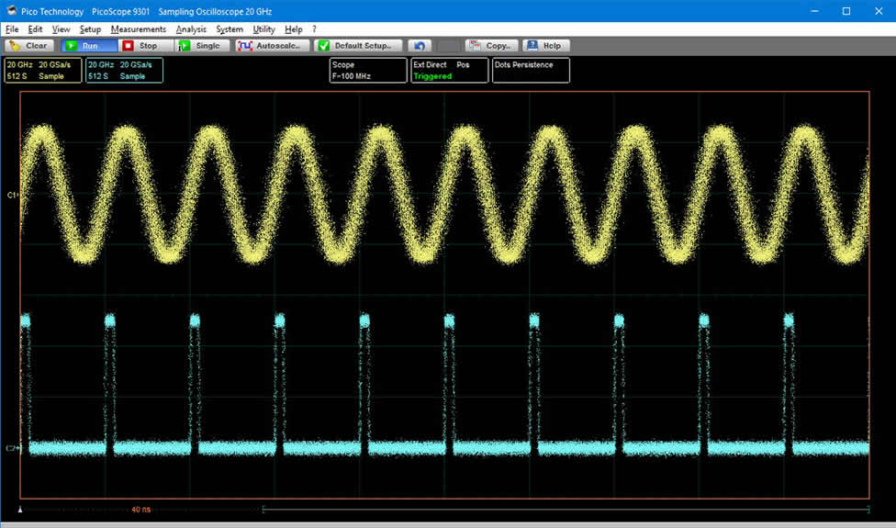Click the Dots Persistence display box

click(531, 71)
